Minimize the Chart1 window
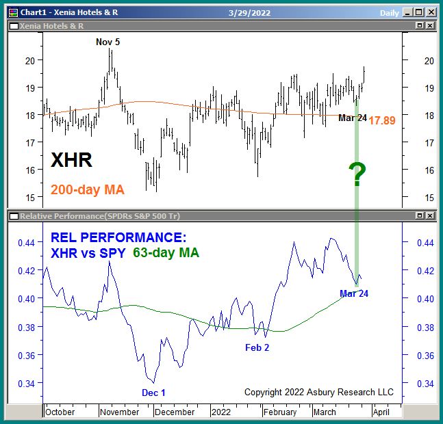This screenshot has width=443, height=424. click(x=409, y=12)
